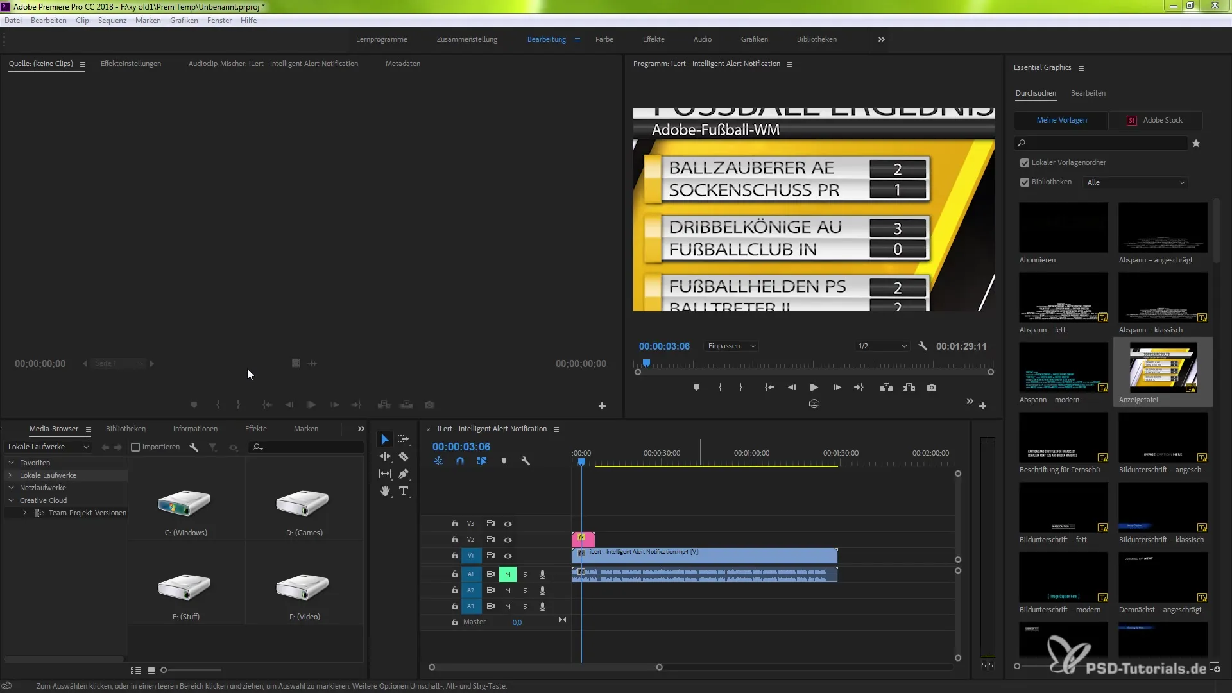The image size is (1232, 693).
Task: Select the Razor tool
Action: pos(404,456)
